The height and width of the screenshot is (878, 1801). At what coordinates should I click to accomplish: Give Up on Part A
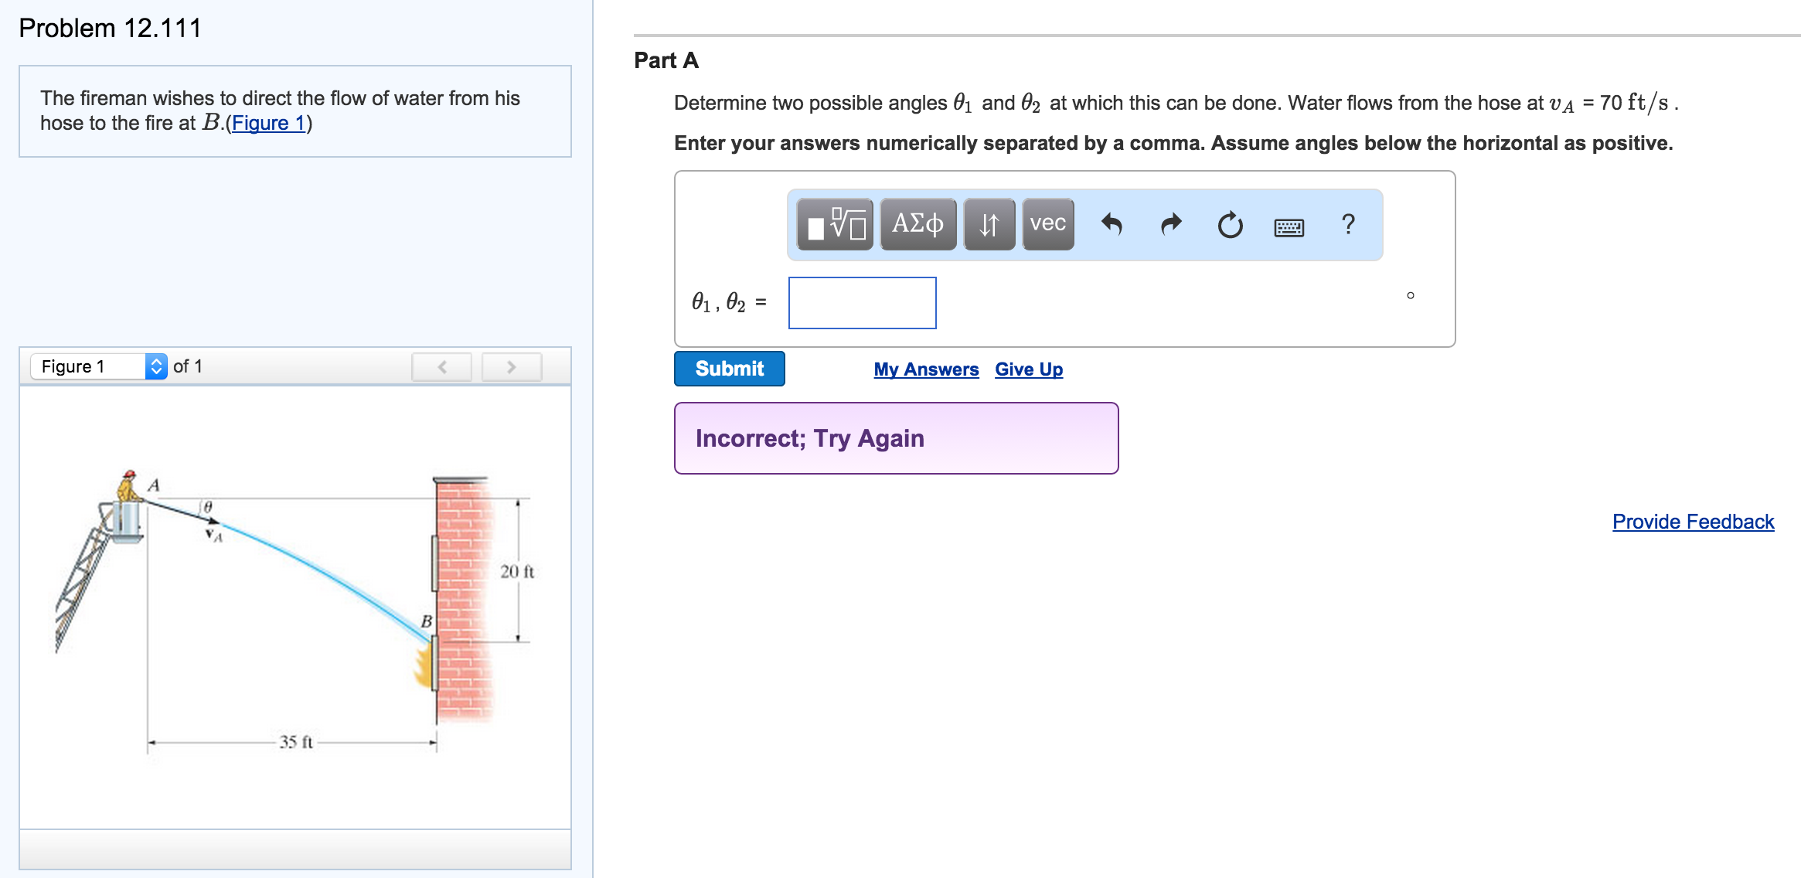pos(1029,369)
